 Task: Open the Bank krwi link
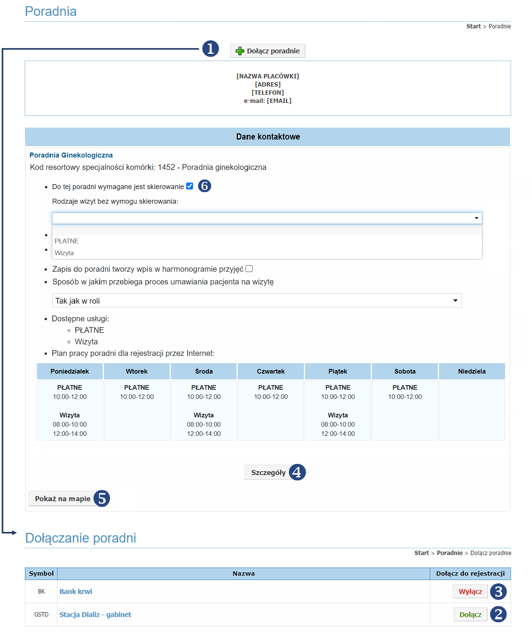[x=76, y=591]
